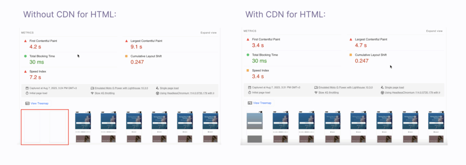Click calendar icon next to Captured at 3:31 PM
Screen dimensions: 466x165
(250, 88)
